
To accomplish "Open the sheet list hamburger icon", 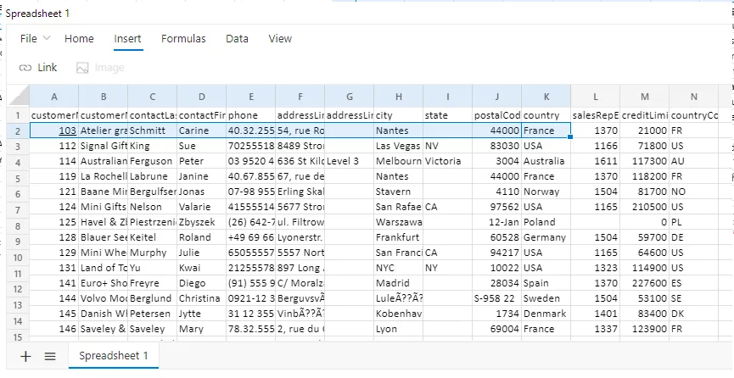I will tap(50, 357).
